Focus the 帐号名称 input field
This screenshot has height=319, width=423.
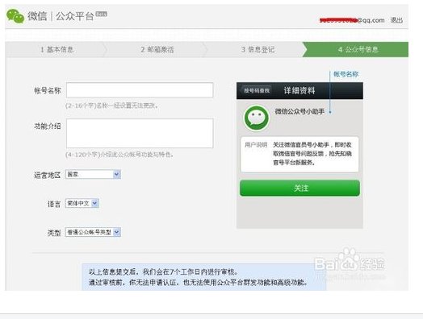click(x=140, y=90)
